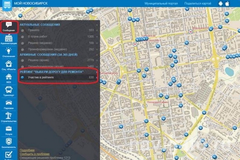Click the Подробнее link
The height and width of the screenshot is (160, 240).
(x=27, y=150)
